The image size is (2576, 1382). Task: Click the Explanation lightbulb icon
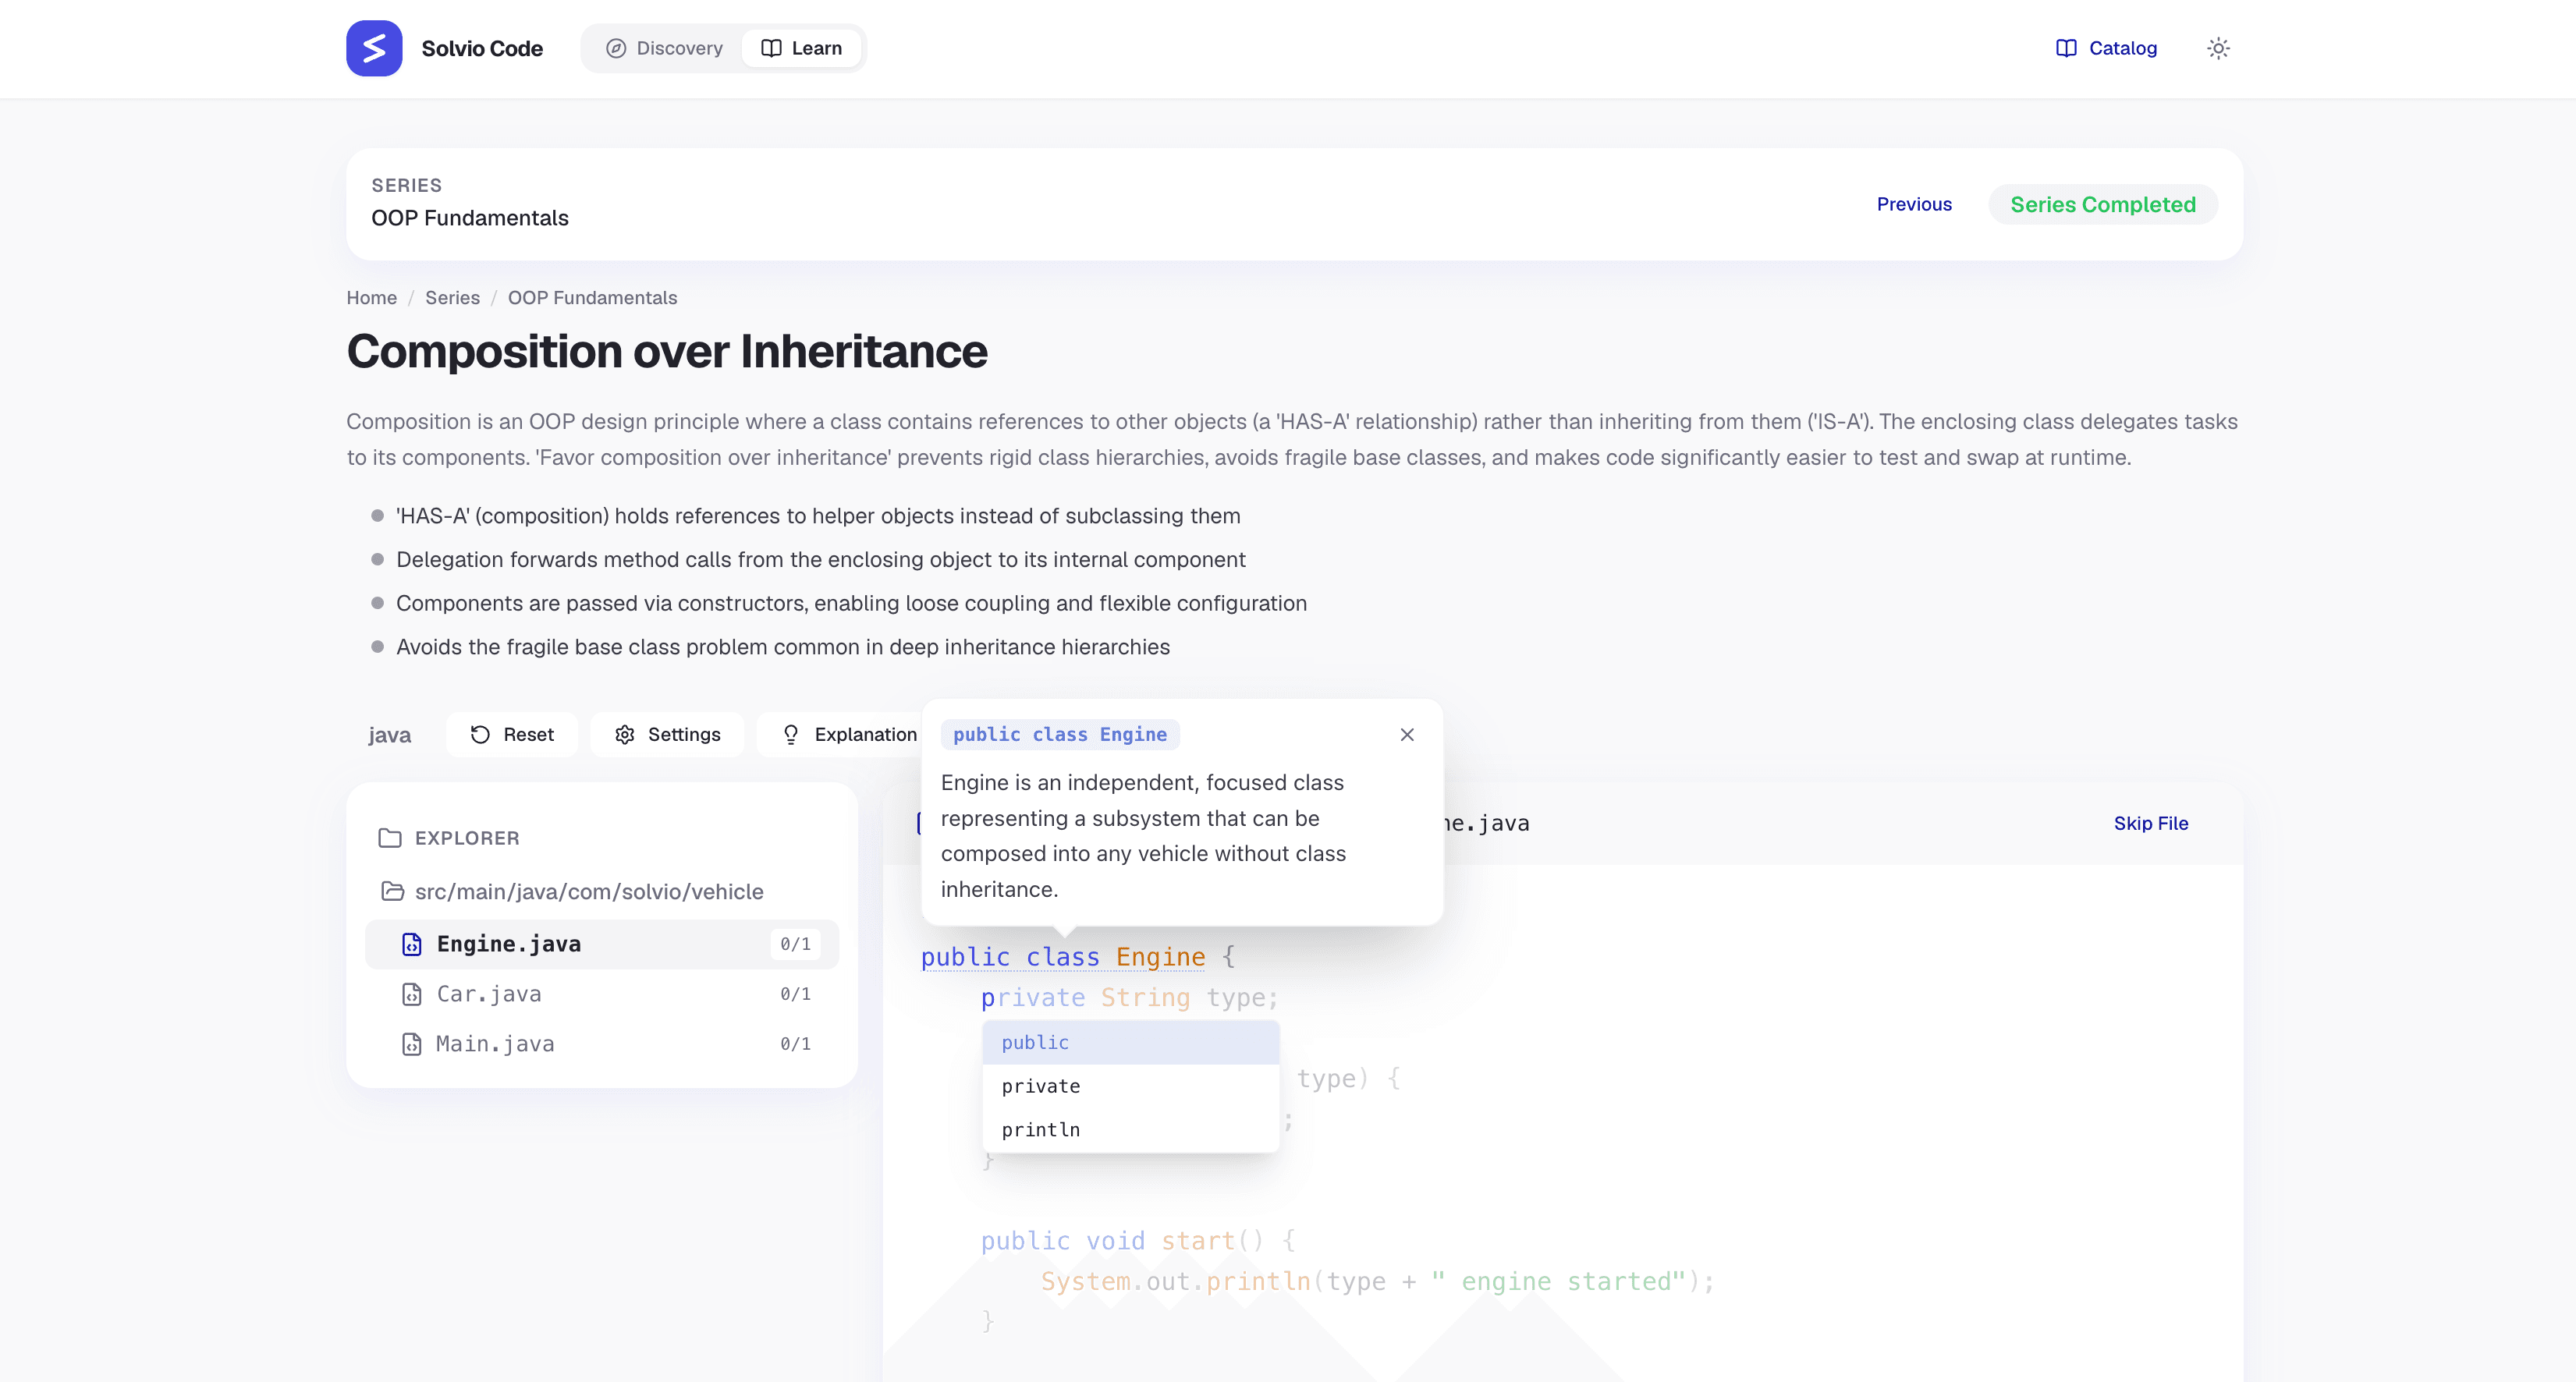[x=790, y=734]
